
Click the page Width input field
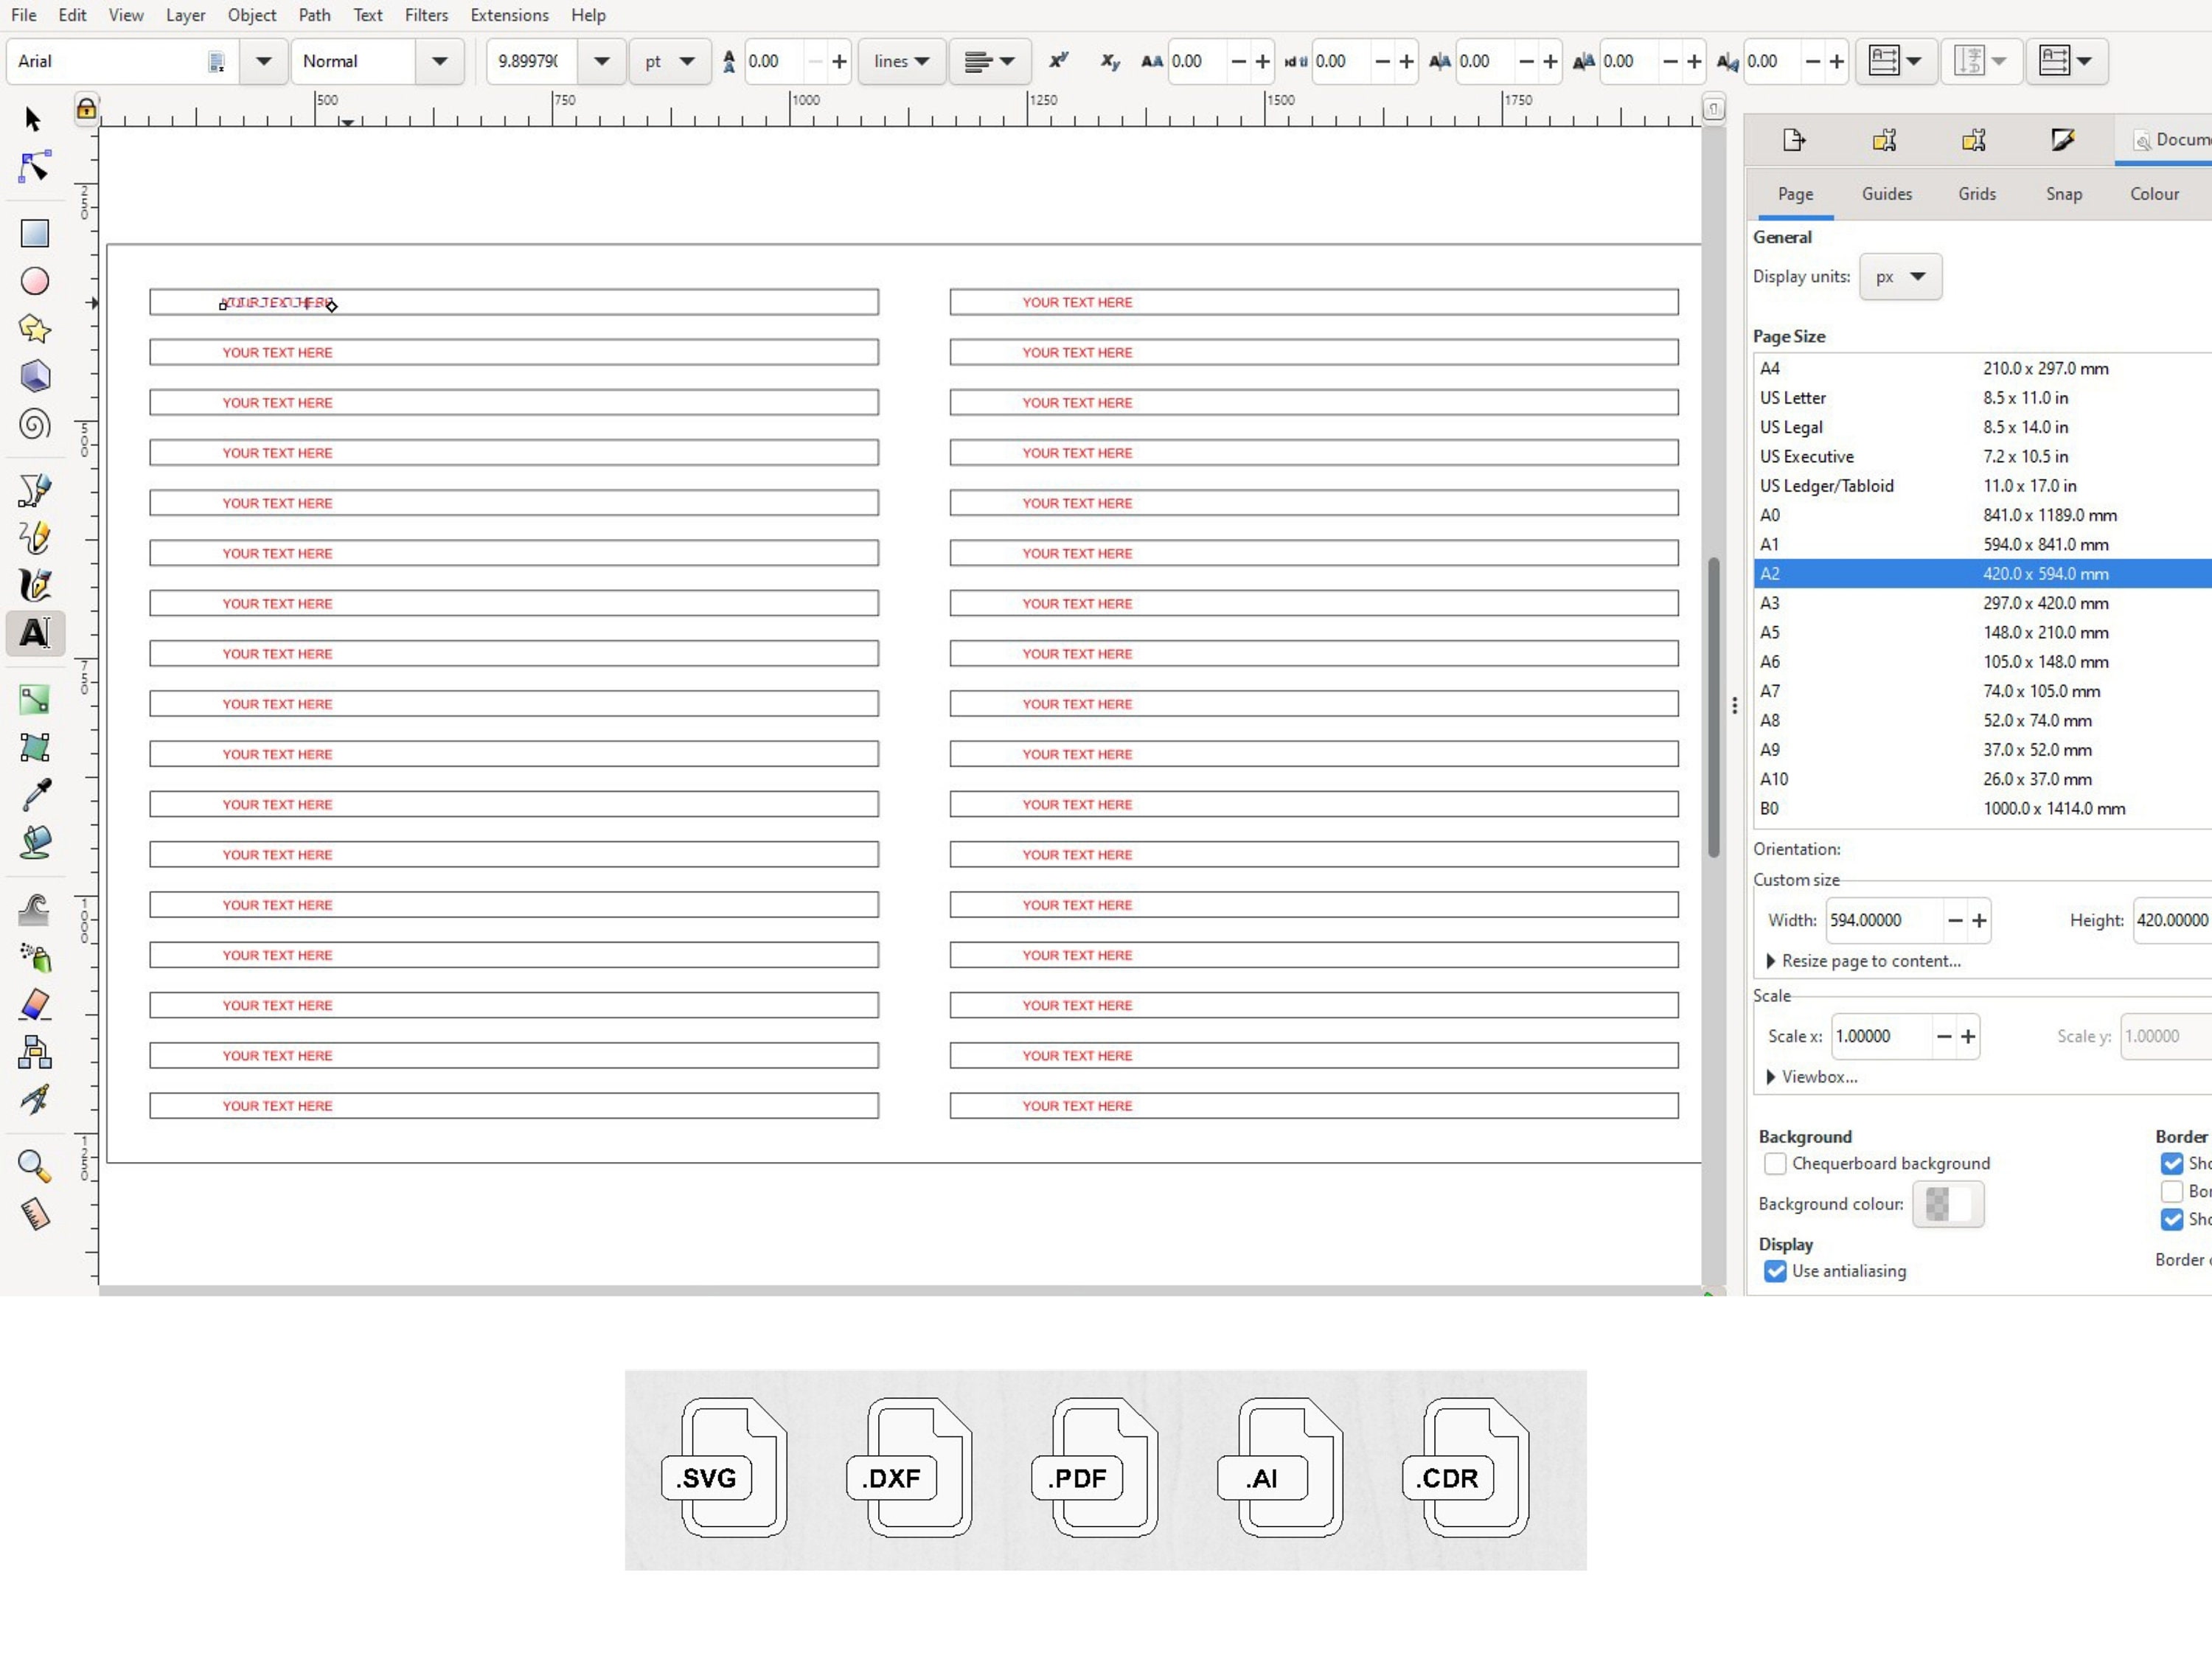click(x=1884, y=920)
